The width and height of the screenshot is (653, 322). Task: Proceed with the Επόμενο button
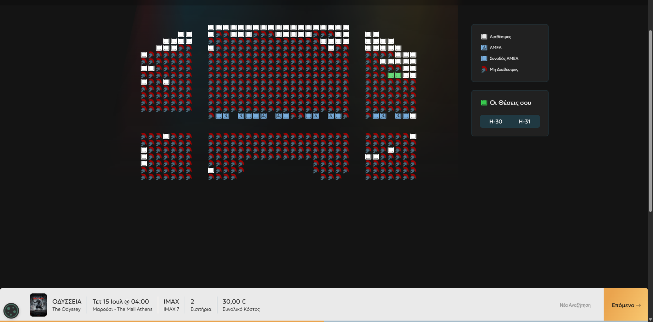pyautogui.click(x=626, y=305)
